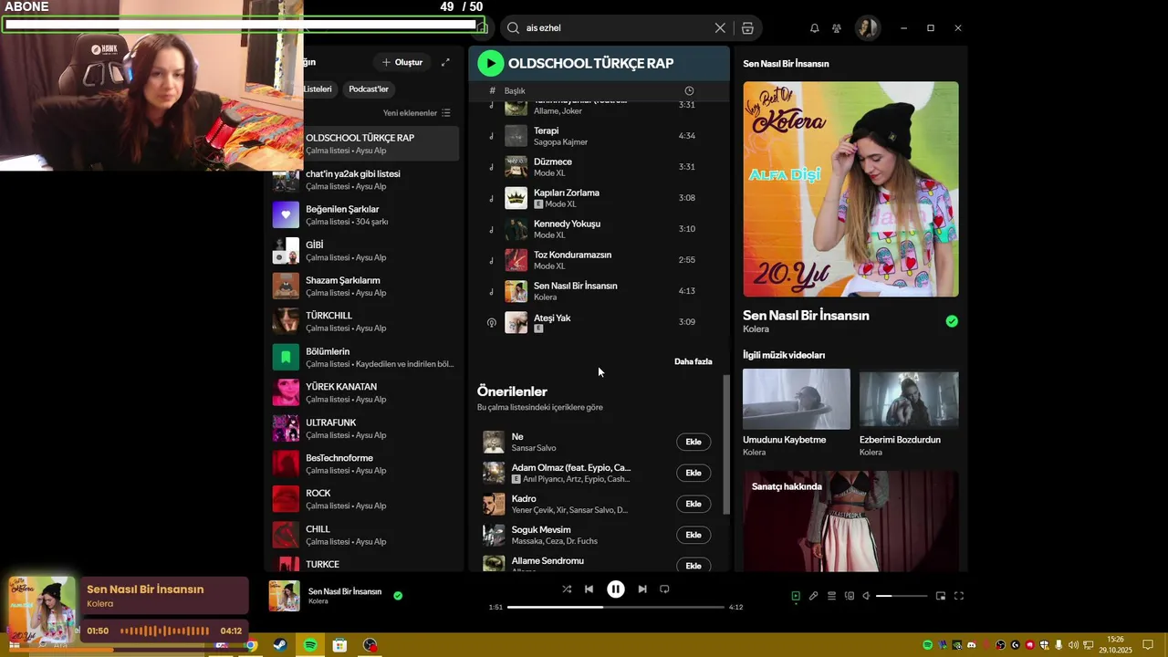Open the chat'in ya2ak gibi listesi playlist
Viewport: 1168px width, 657px height.
(x=364, y=180)
